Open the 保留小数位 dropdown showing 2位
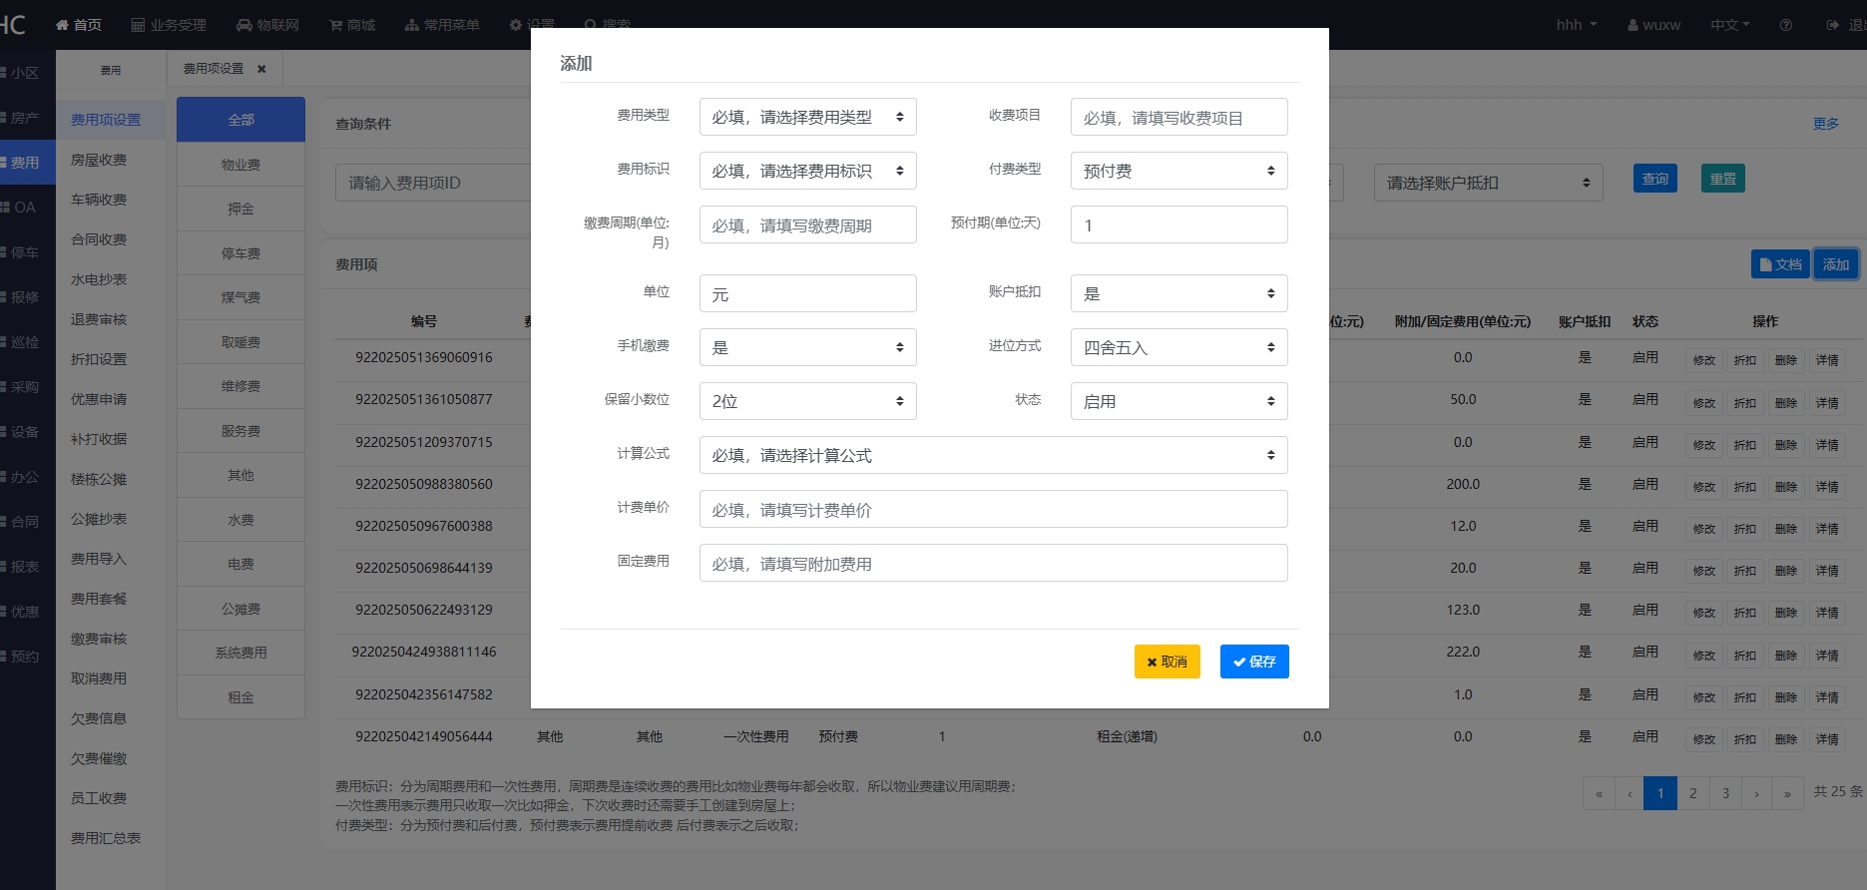1867x890 pixels. [x=807, y=401]
